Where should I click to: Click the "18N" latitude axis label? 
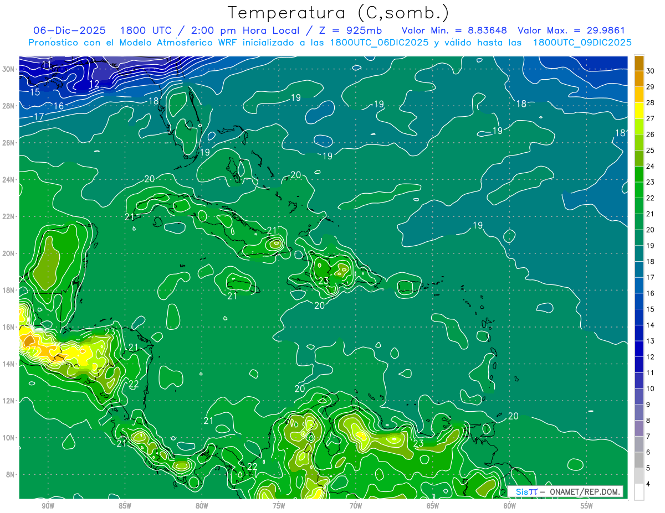pyautogui.click(x=8, y=290)
